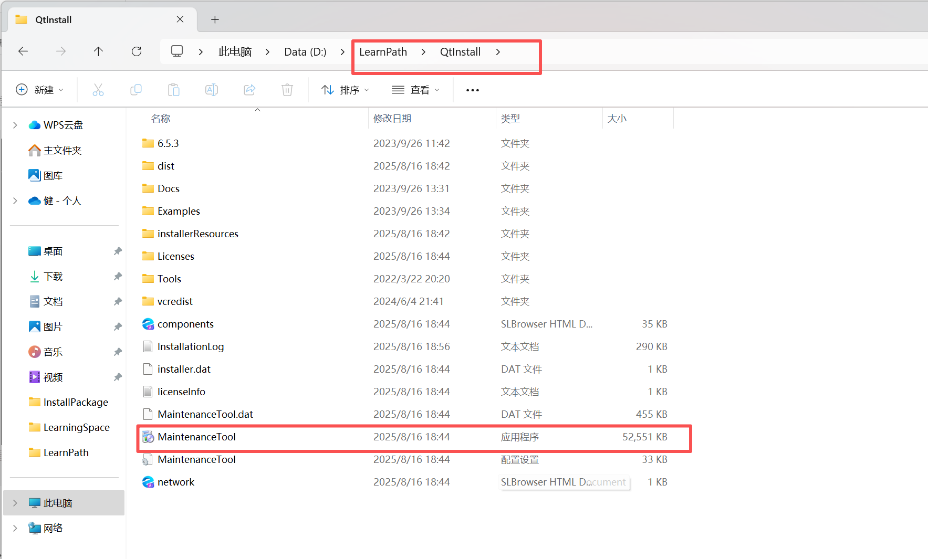Expand the WPS云盘 tree node
This screenshot has width=928, height=559.
pyautogui.click(x=15, y=125)
